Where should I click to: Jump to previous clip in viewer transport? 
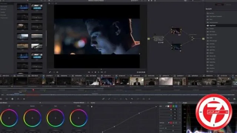tap(89, 72)
